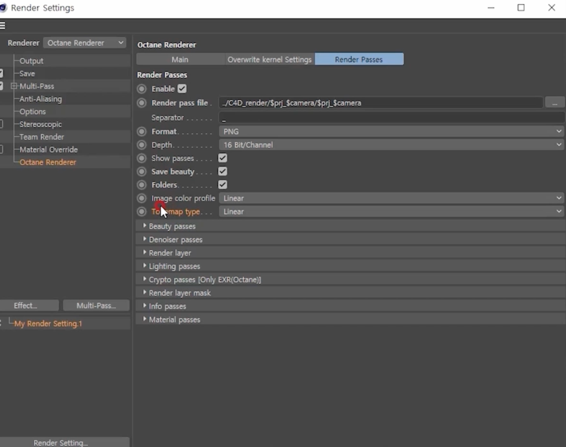Open the hamburger menu below the title bar
The height and width of the screenshot is (447, 566).
(2, 25)
